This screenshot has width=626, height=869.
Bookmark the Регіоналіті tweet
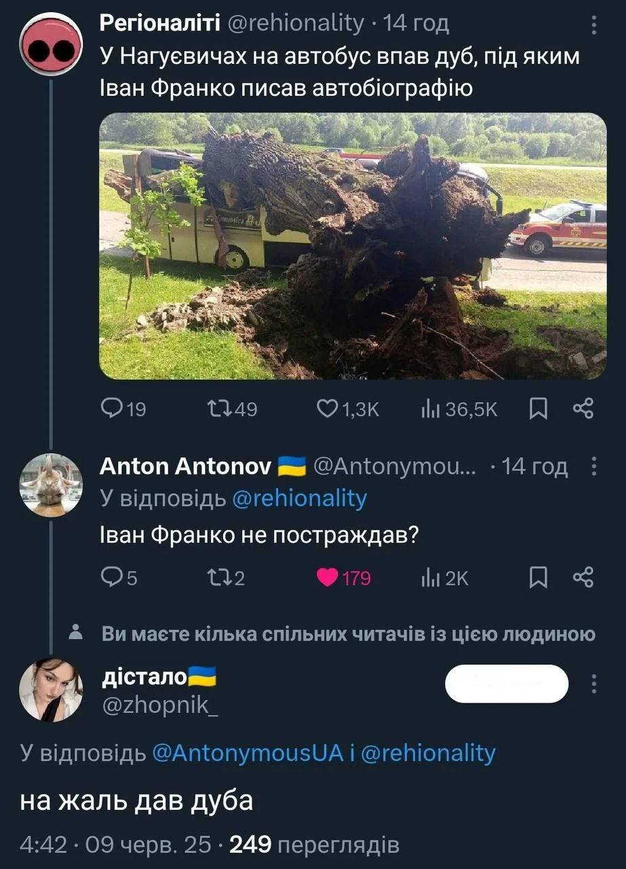(538, 408)
